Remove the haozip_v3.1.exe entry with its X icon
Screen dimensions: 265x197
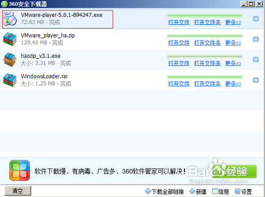coord(255,60)
